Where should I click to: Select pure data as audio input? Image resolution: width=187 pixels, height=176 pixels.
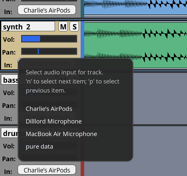[39, 147]
